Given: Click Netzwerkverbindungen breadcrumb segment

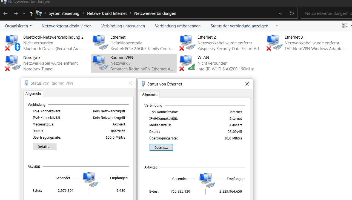Looking at the screenshot, I should coord(155,13).
